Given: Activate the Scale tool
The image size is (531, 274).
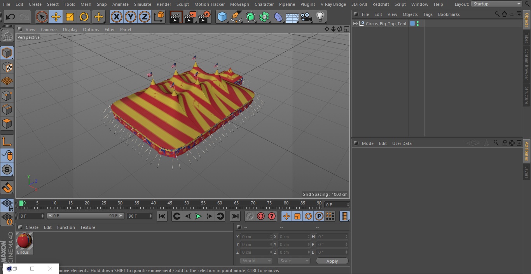Looking at the screenshot, I should [70, 17].
